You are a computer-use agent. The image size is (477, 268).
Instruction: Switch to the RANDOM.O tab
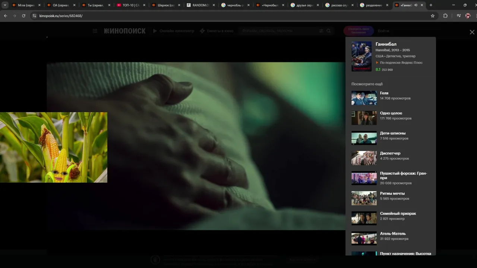coord(200,5)
